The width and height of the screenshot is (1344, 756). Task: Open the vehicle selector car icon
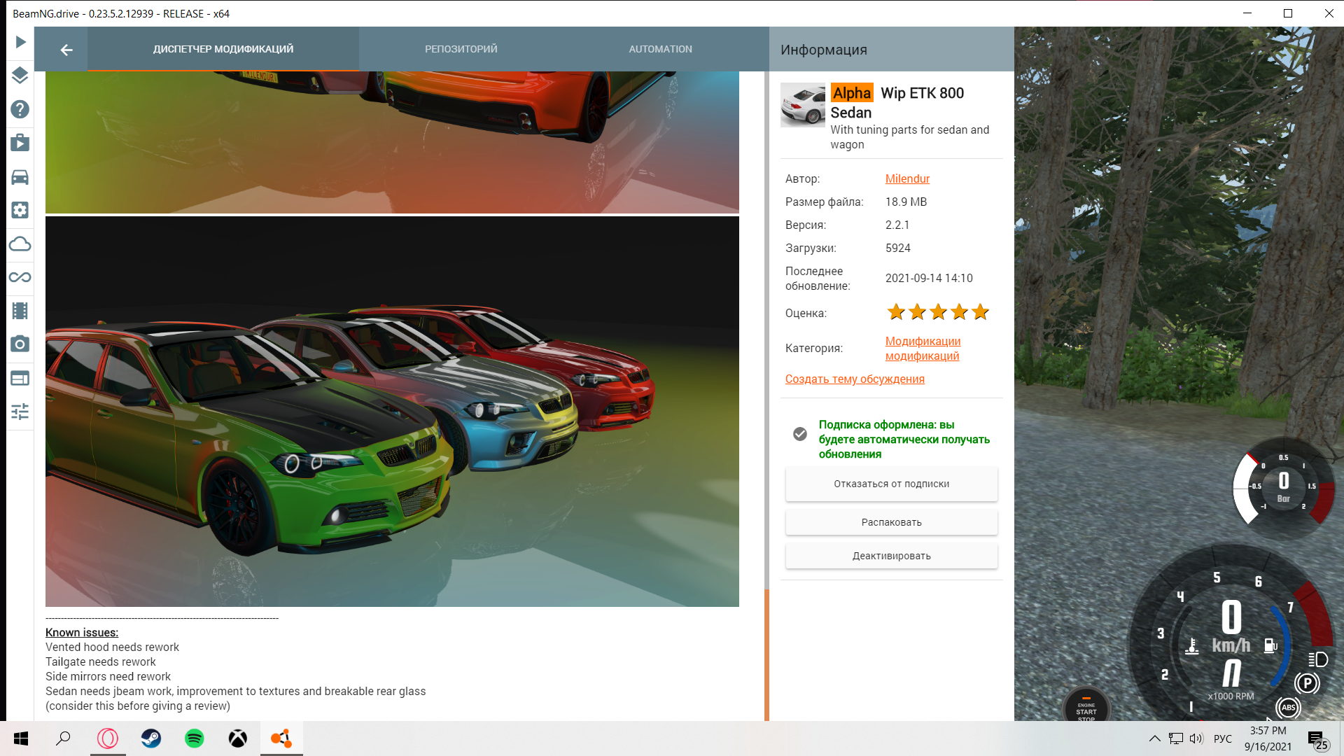20,177
